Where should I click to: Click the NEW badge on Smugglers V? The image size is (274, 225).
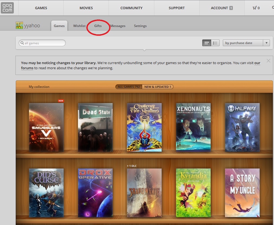point(61,101)
